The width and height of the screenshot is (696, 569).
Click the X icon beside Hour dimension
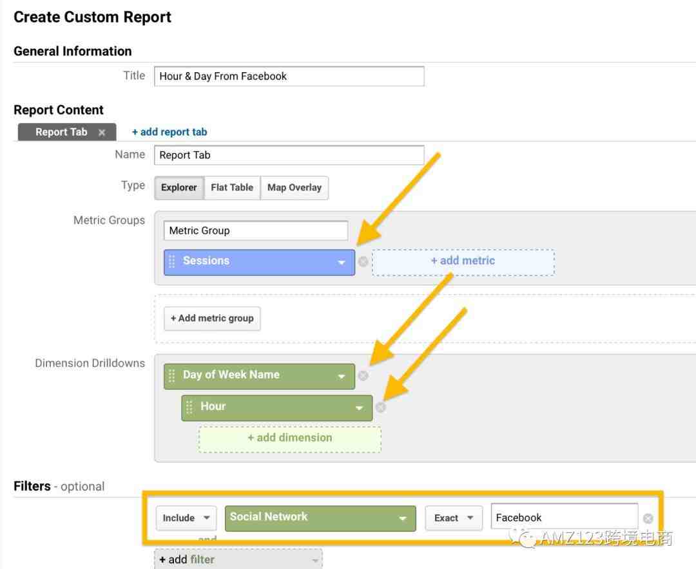(x=381, y=407)
